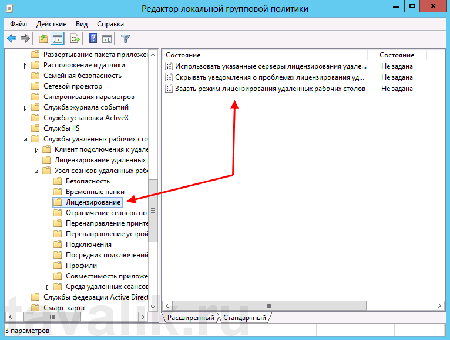Select the Профили folder in tree

pos(81,266)
